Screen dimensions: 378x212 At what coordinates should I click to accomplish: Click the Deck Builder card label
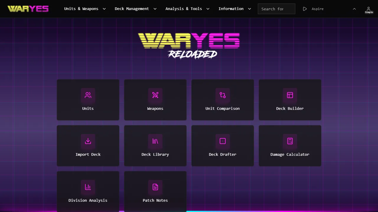coord(290,109)
